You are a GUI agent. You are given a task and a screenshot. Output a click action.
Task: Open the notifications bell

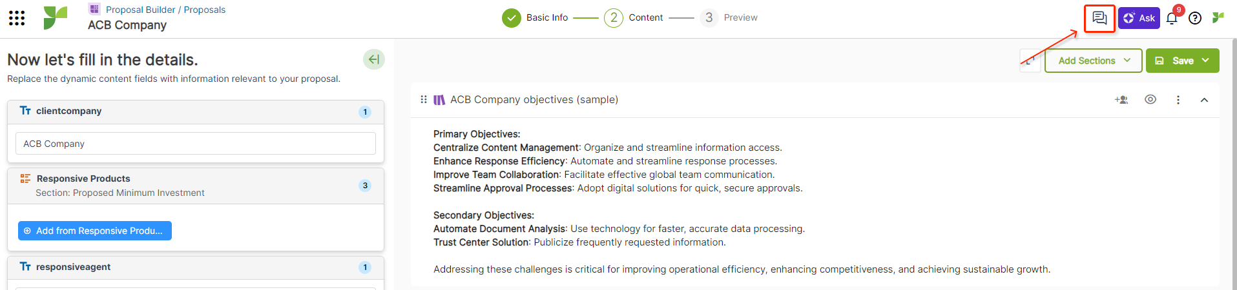[x=1172, y=18]
